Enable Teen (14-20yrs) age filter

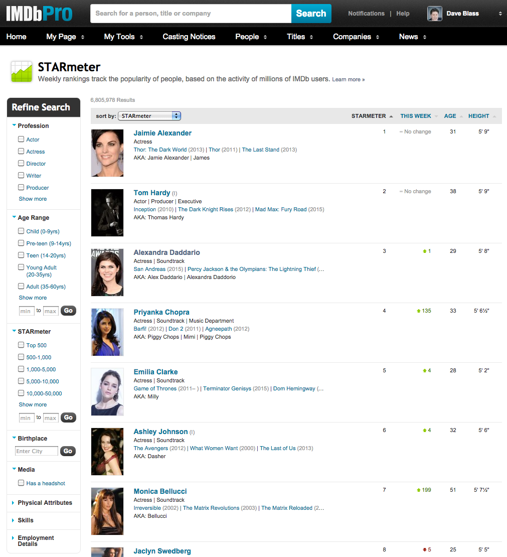(21, 255)
